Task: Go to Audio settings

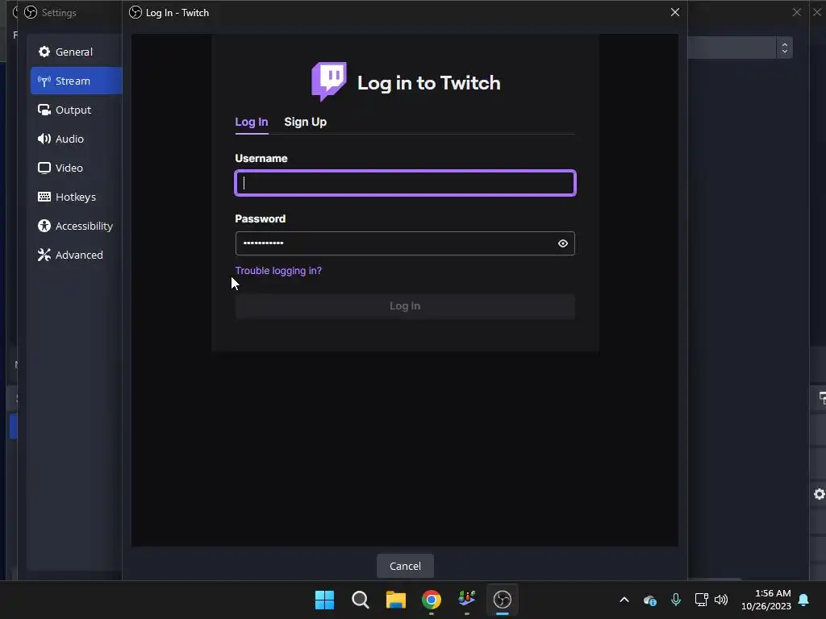Action: [x=74, y=139]
